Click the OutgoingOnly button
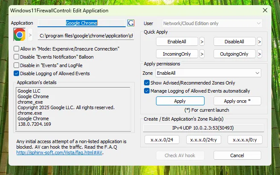Viewport: 280px width, 175px height. (x=234, y=54)
